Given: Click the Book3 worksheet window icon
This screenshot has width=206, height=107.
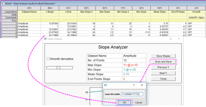Looking at the screenshot, I should (x=3, y=4).
